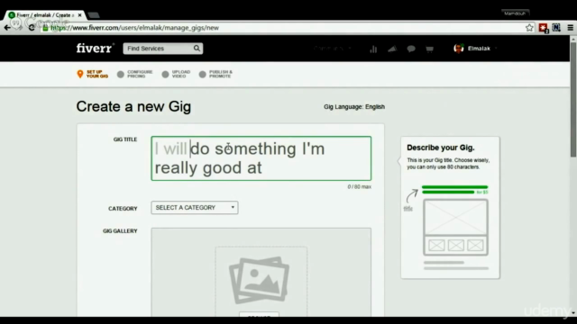The image size is (577, 324).
Task: Open the megaphone promote icon
Action: pyautogui.click(x=392, y=49)
